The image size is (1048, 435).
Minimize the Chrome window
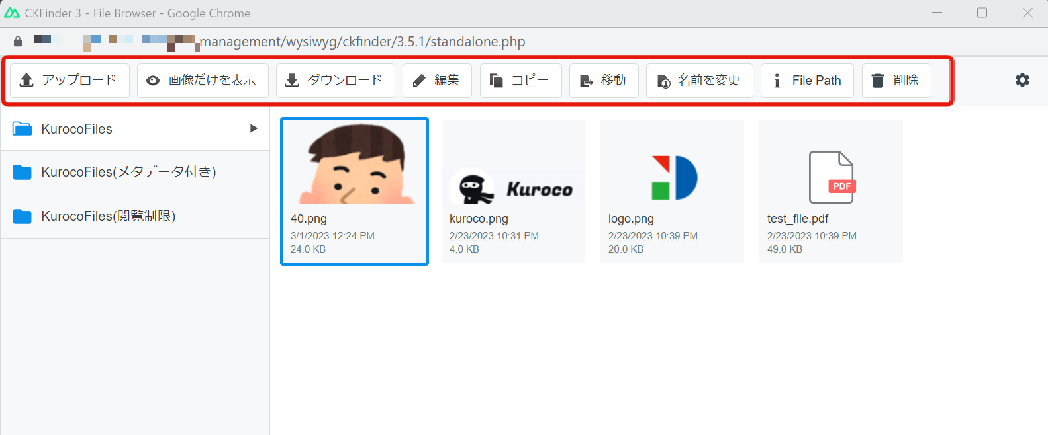pos(937,13)
